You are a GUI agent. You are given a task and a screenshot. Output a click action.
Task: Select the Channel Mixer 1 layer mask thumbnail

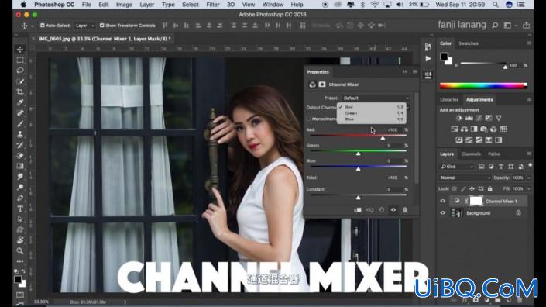(476, 201)
